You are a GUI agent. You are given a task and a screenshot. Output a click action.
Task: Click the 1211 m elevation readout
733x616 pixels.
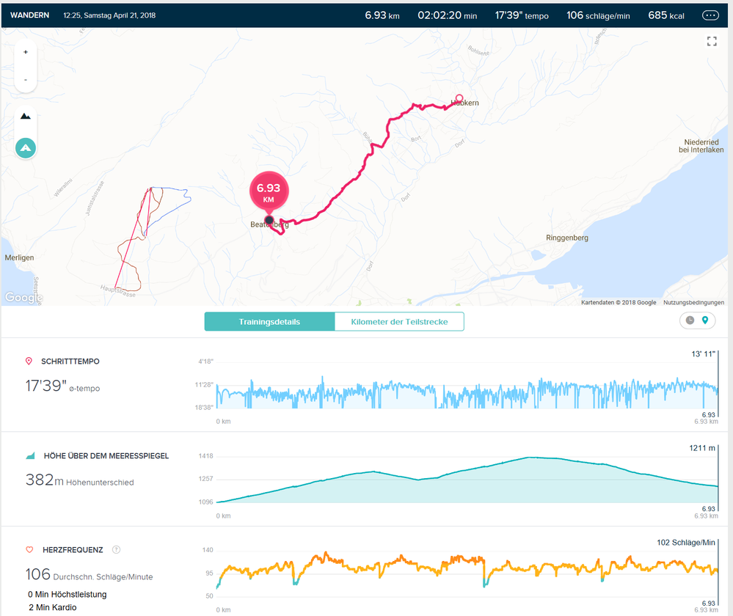click(702, 448)
